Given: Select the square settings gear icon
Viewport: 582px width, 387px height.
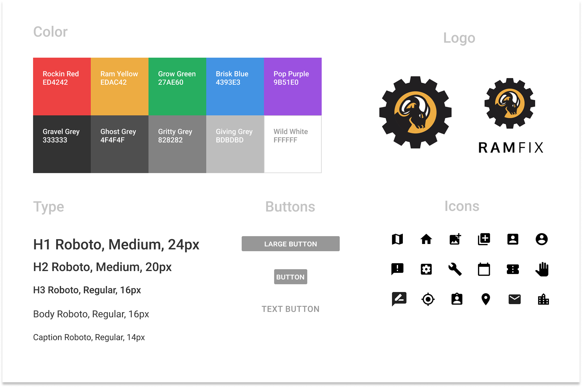Looking at the screenshot, I should point(426,269).
